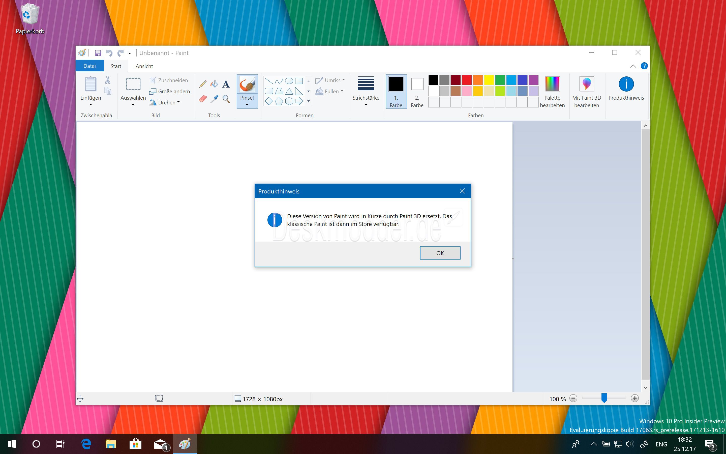726x454 pixels.
Task: Close the Produkthinweis dialog with X
Action: pyautogui.click(x=462, y=191)
